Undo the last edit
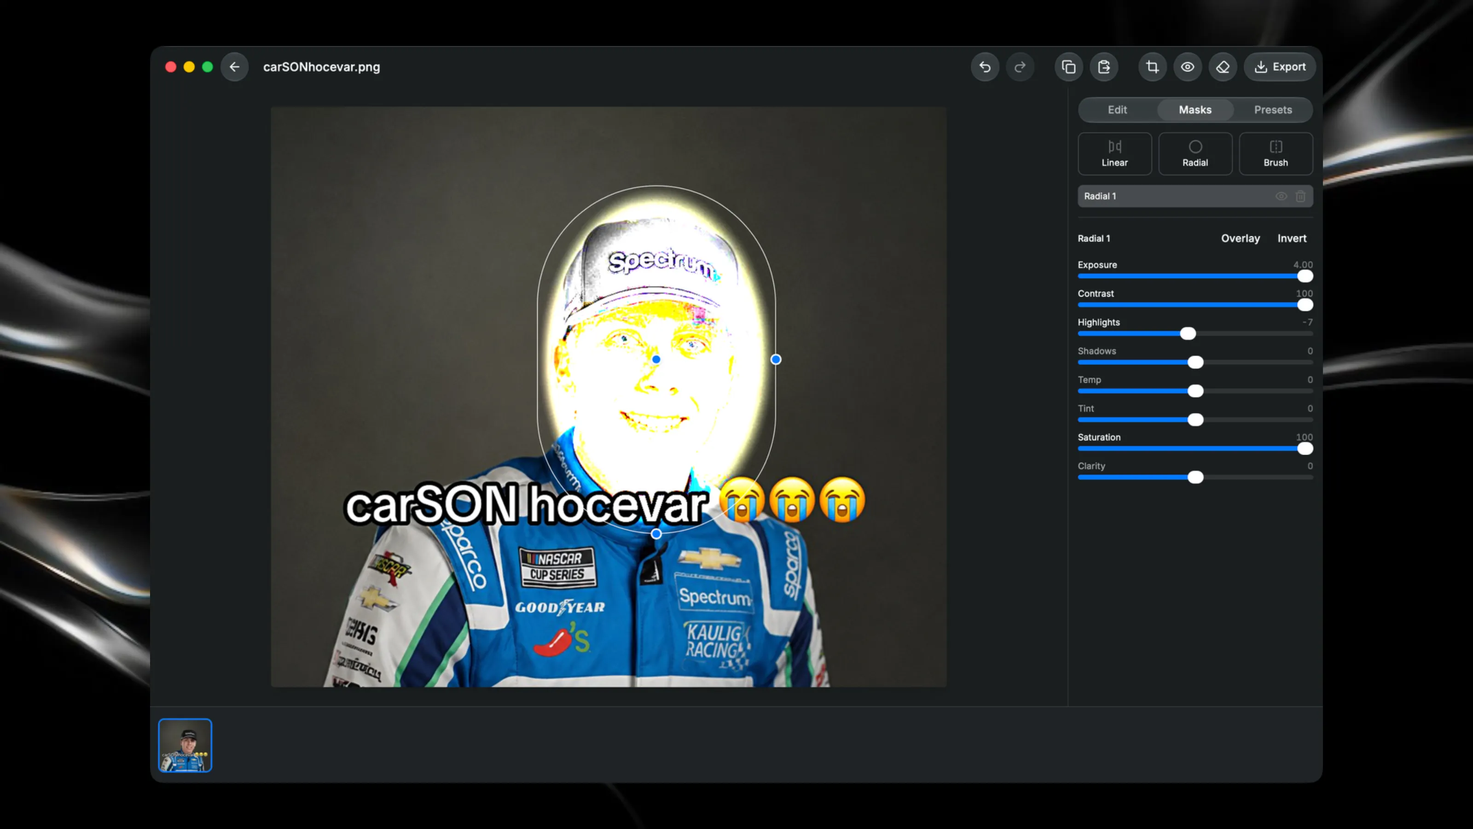 coord(985,67)
